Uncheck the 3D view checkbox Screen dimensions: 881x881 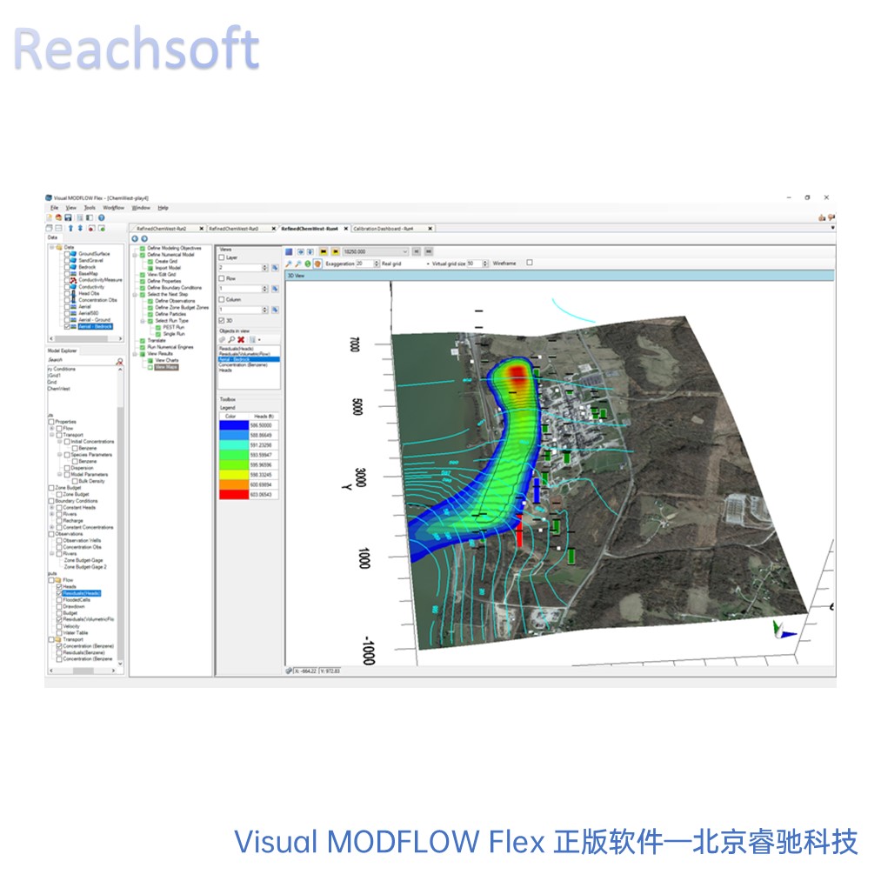pyautogui.click(x=222, y=320)
